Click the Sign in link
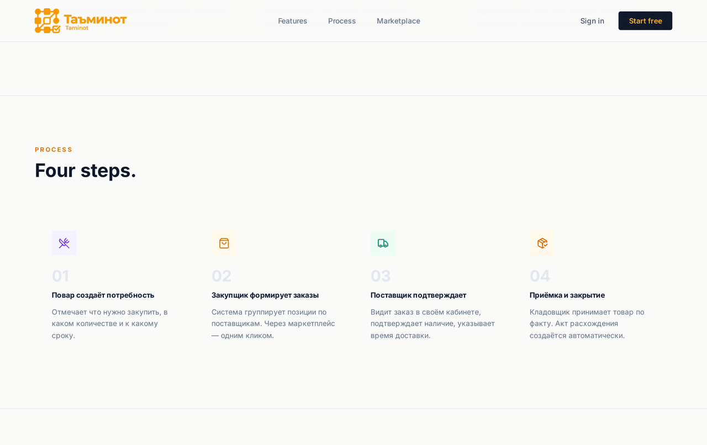This screenshot has width=707, height=445. point(592,21)
